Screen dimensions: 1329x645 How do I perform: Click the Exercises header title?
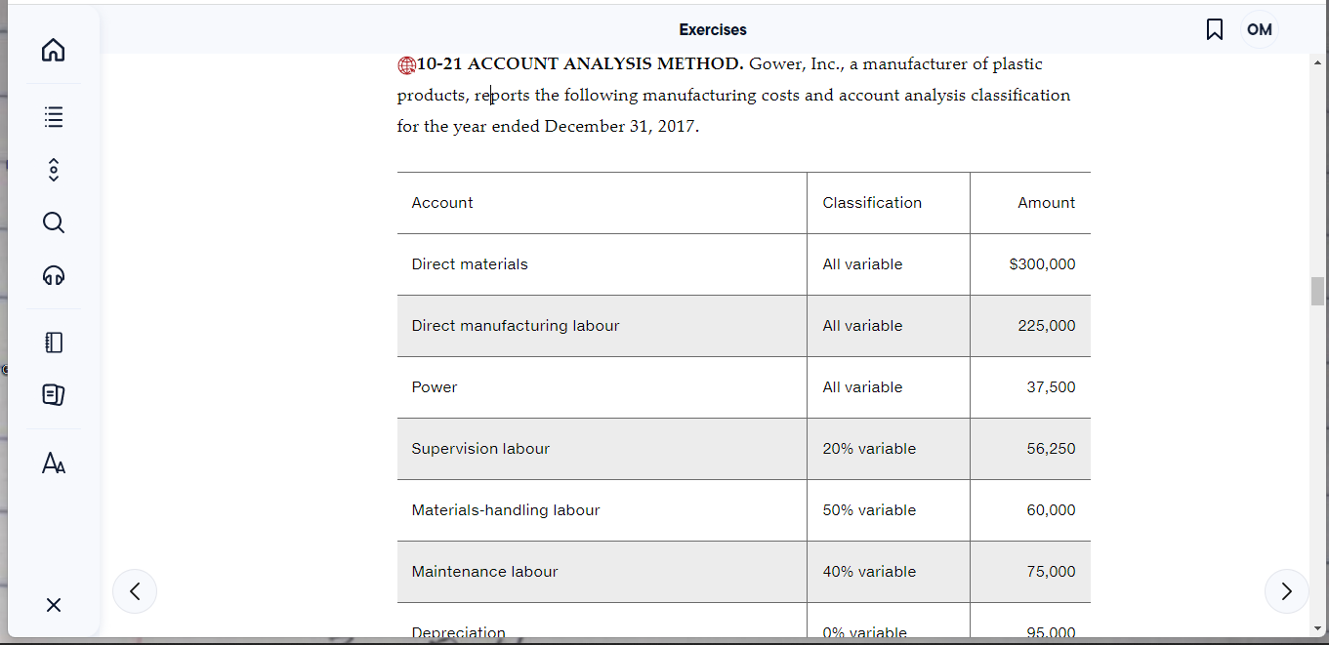tap(712, 29)
